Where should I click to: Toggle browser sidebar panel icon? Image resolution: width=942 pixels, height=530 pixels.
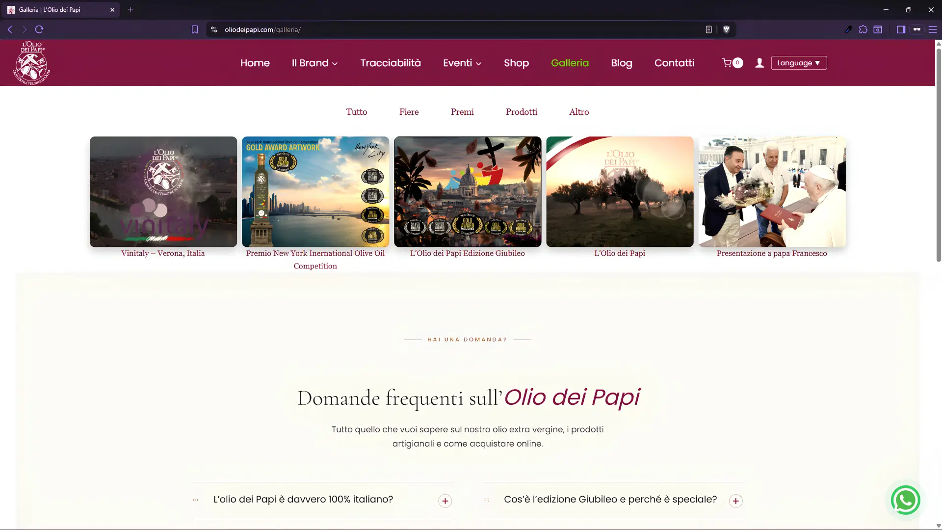(901, 29)
